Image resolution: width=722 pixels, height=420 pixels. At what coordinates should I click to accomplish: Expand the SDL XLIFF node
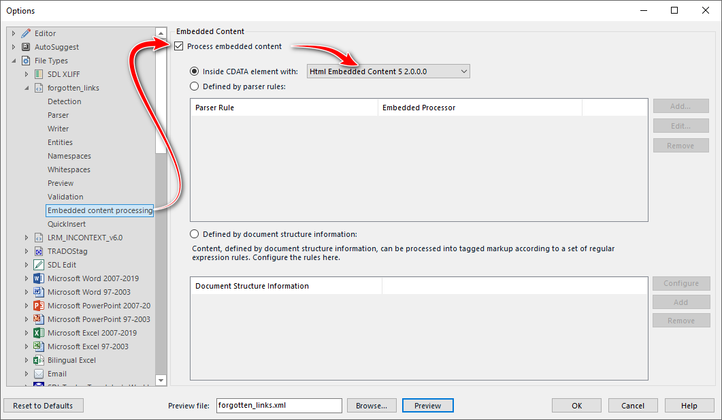click(27, 74)
